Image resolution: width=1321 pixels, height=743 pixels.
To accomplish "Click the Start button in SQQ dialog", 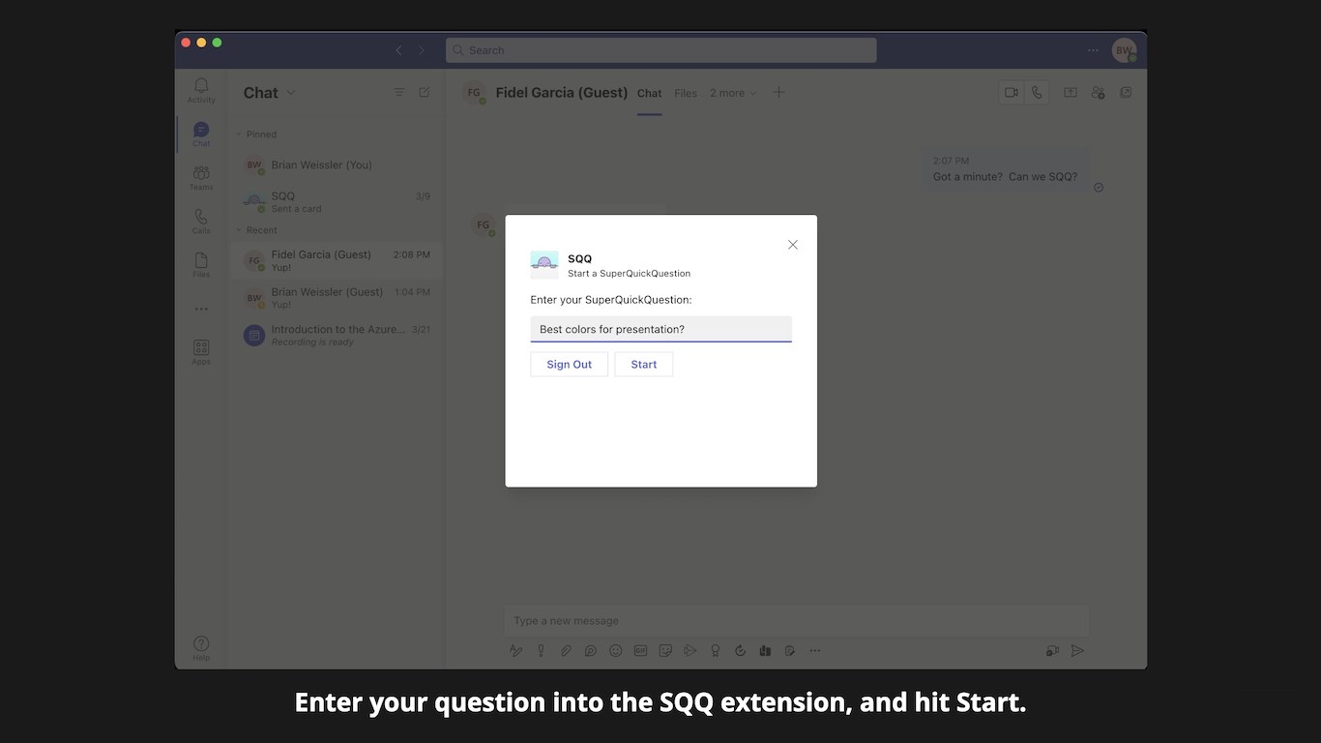I will 644,365.
